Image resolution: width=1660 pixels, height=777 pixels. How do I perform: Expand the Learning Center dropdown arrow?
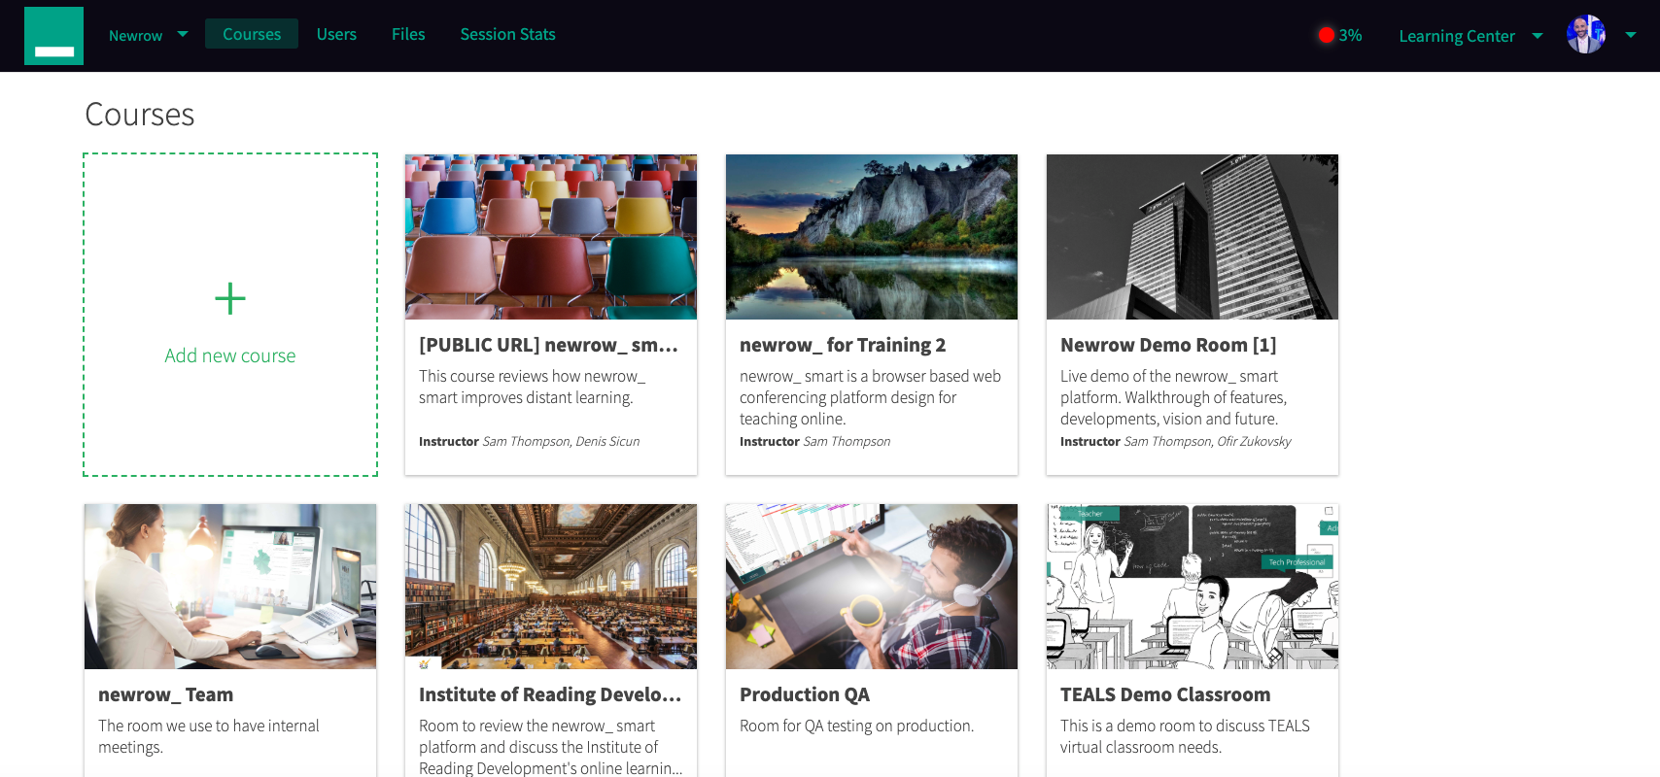click(x=1538, y=35)
